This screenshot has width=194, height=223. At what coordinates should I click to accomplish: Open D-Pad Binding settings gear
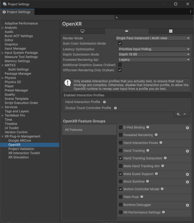pyautogui.click(x=187, y=128)
